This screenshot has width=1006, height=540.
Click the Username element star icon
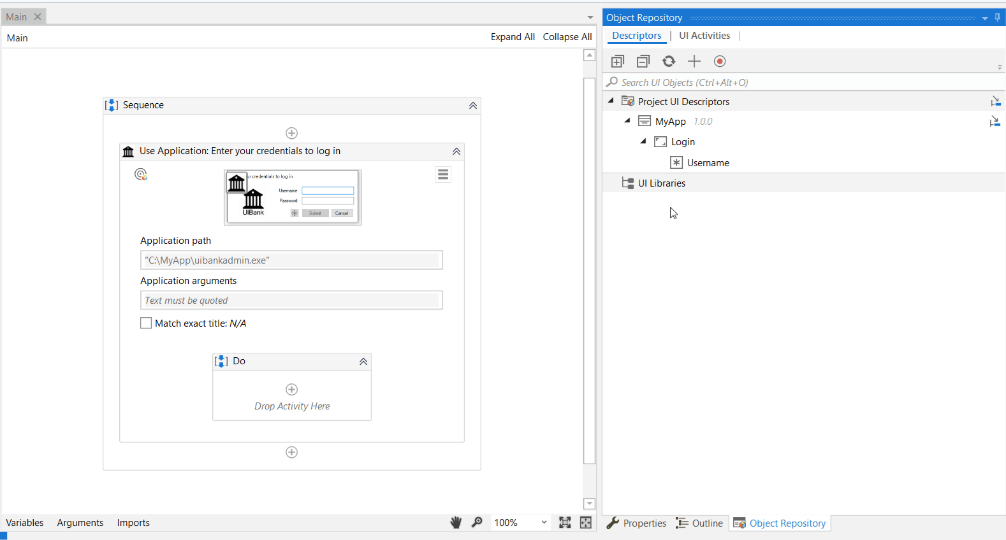tap(676, 162)
